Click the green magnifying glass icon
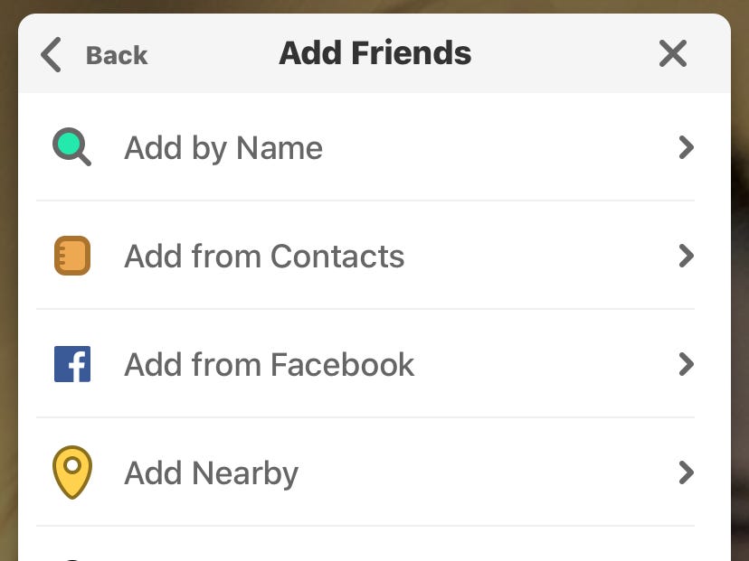 71,146
